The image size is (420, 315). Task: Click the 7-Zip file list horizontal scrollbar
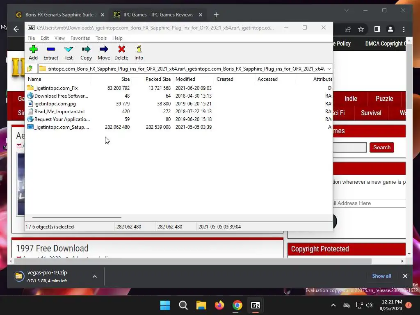click(x=77, y=217)
